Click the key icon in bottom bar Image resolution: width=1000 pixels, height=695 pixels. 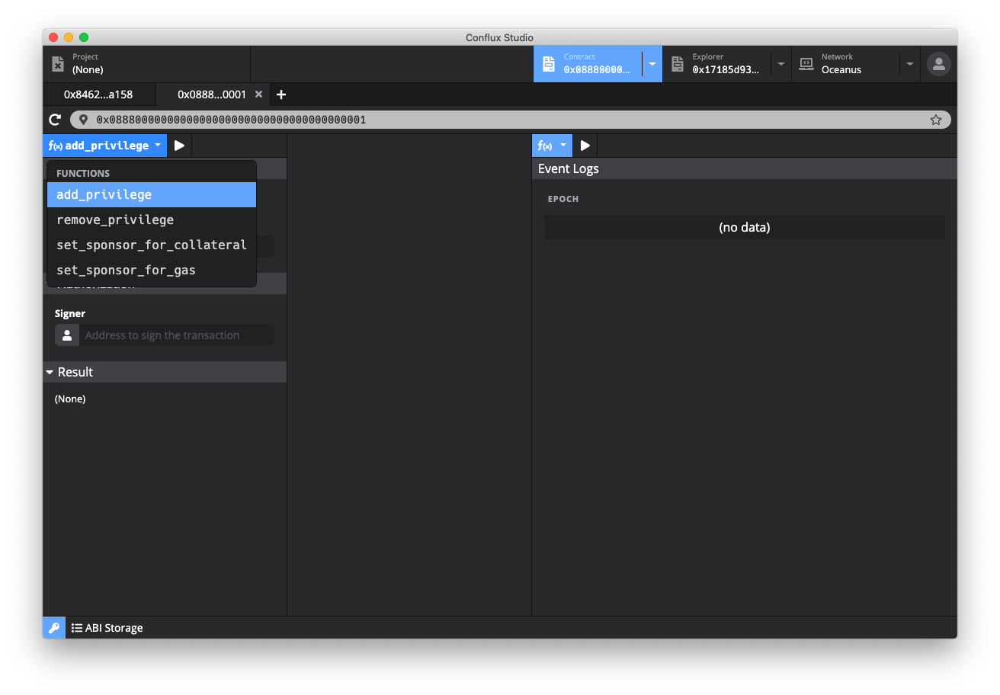point(54,628)
